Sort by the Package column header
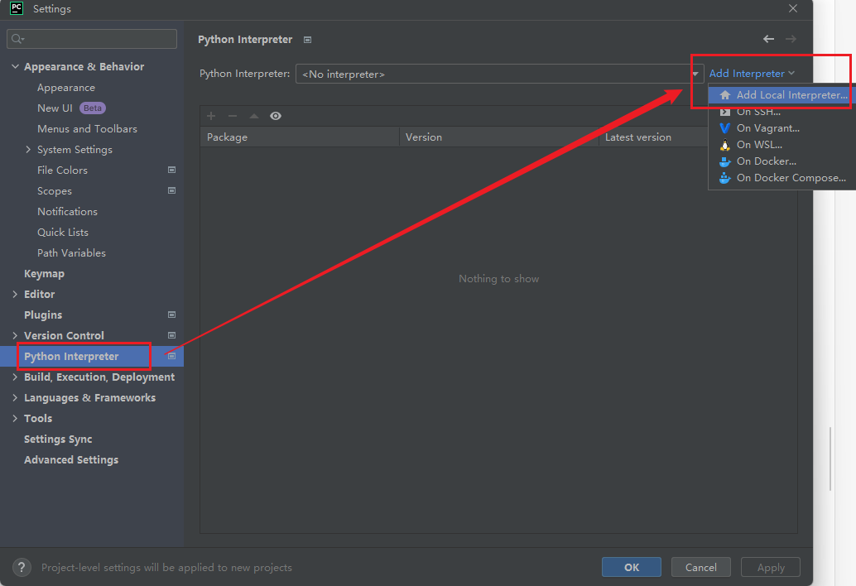856x586 pixels. tap(299, 137)
